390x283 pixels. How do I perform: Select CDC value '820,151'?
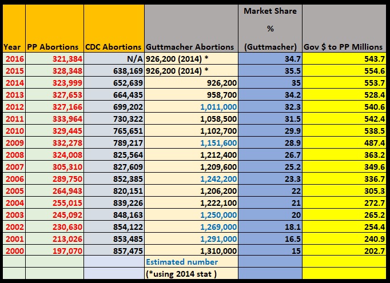coord(128,191)
